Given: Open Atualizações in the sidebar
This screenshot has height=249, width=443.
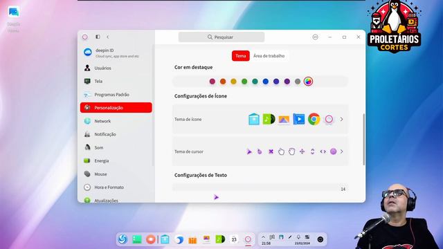Looking at the screenshot, I should [x=116, y=199].
